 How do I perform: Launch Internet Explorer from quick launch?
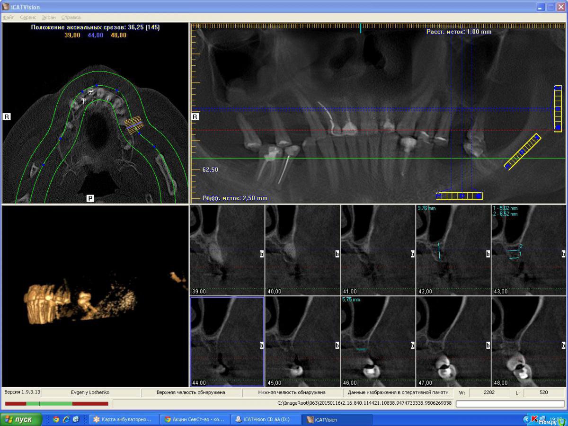point(66,419)
